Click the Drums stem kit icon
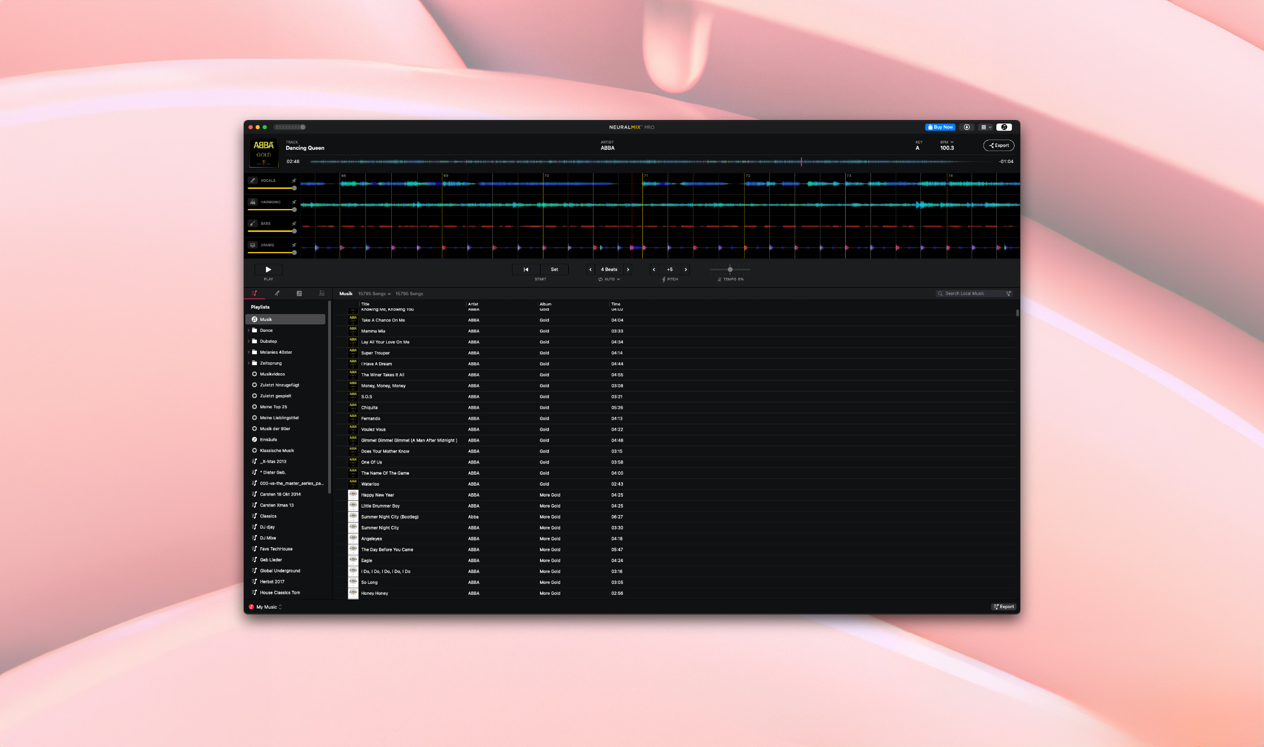Screen dimensions: 1264x747 (253, 245)
